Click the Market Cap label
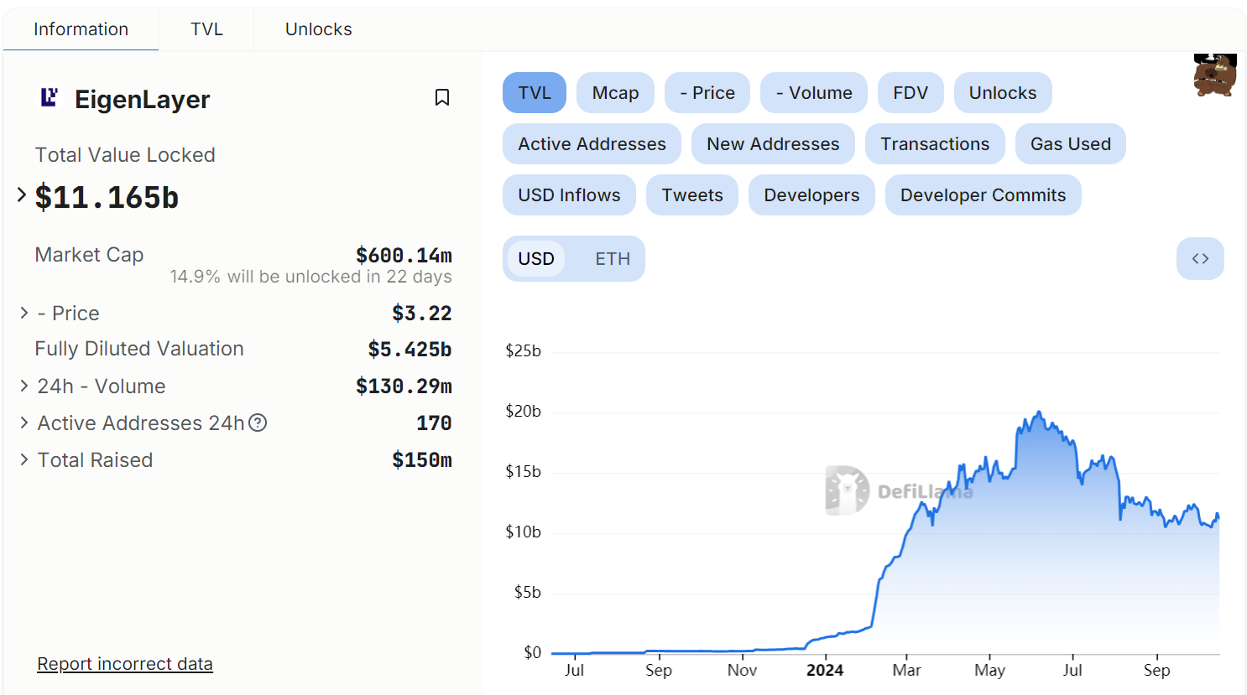The image size is (1247, 695). coord(89,254)
